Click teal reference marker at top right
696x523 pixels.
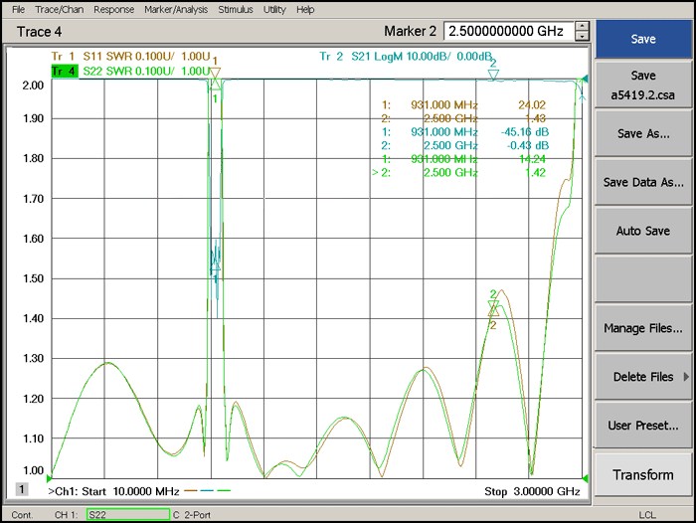pyautogui.click(x=585, y=79)
